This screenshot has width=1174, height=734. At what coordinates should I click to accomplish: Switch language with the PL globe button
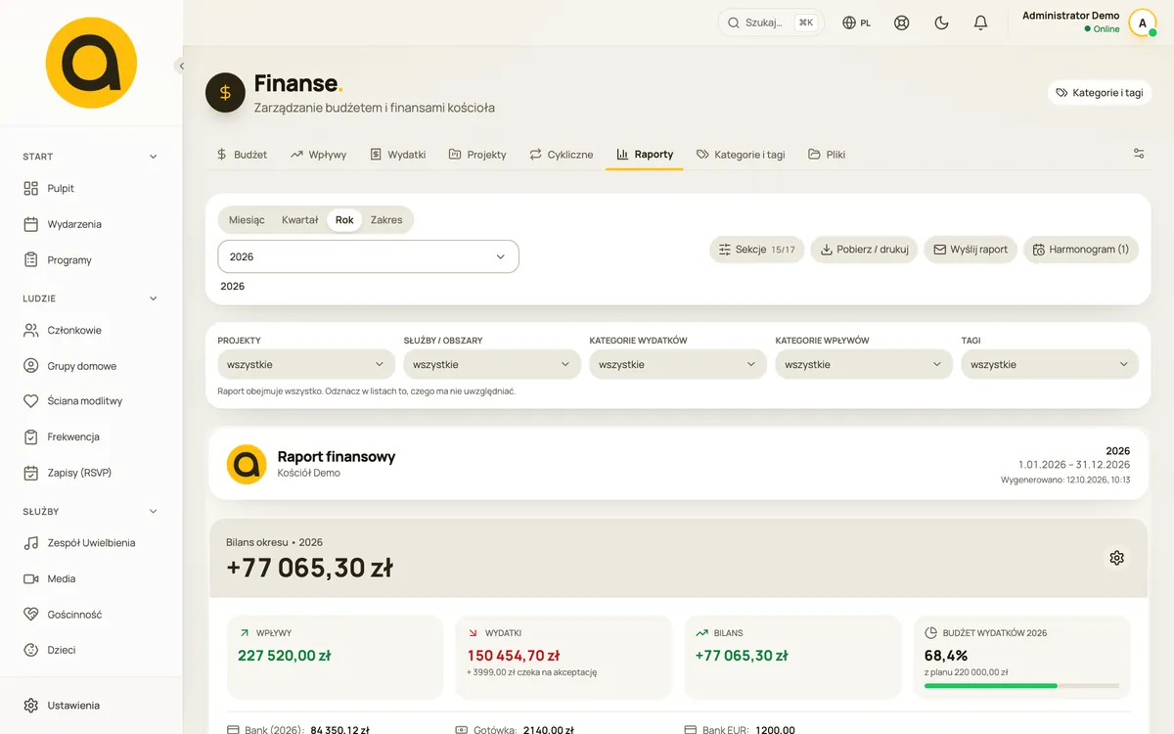[857, 23]
